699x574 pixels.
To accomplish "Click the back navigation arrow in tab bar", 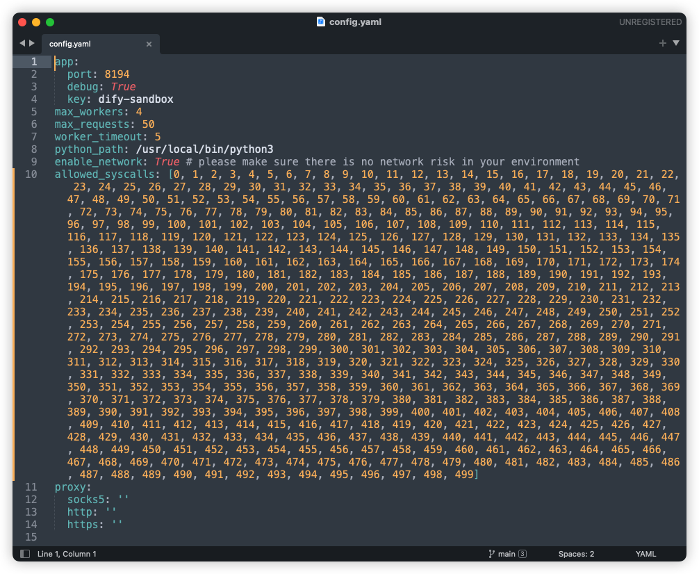I will pyautogui.click(x=22, y=43).
